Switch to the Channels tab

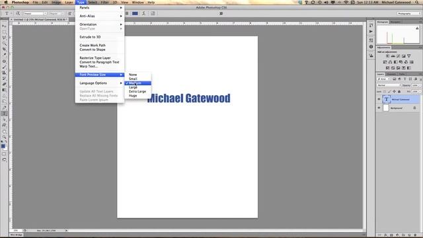tap(391, 74)
